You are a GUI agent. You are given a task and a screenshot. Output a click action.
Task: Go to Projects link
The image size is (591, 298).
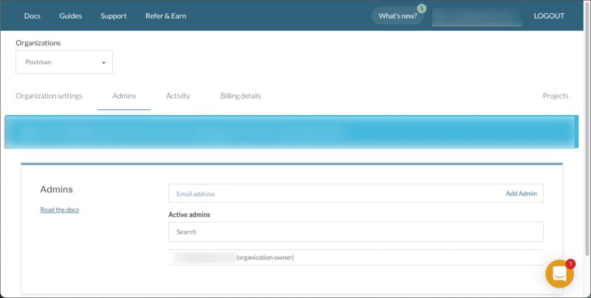tap(556, 96)
